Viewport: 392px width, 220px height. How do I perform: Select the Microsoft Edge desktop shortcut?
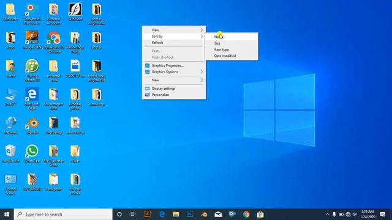click(x=32, y=99)
